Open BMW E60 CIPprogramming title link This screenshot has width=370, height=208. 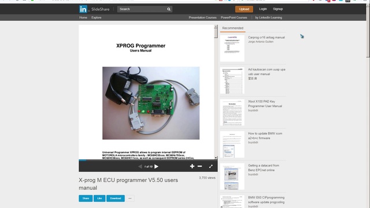point(266,200)
